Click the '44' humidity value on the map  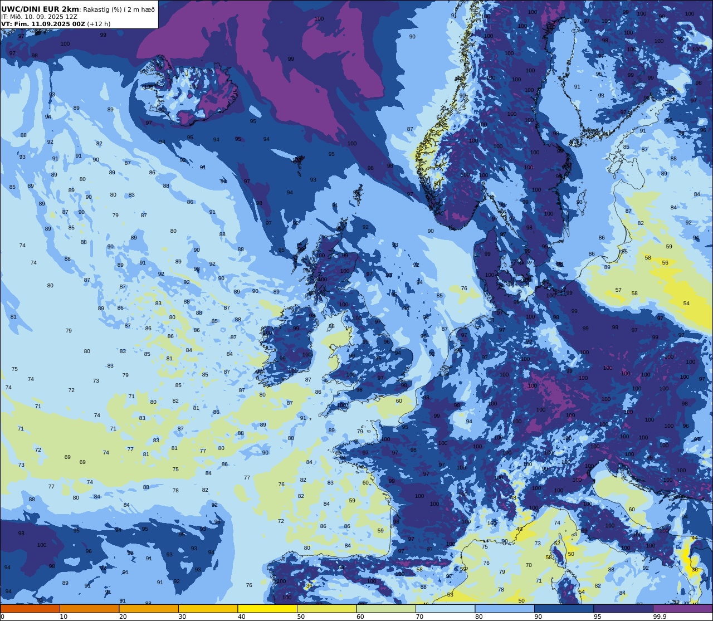point(695,538)
